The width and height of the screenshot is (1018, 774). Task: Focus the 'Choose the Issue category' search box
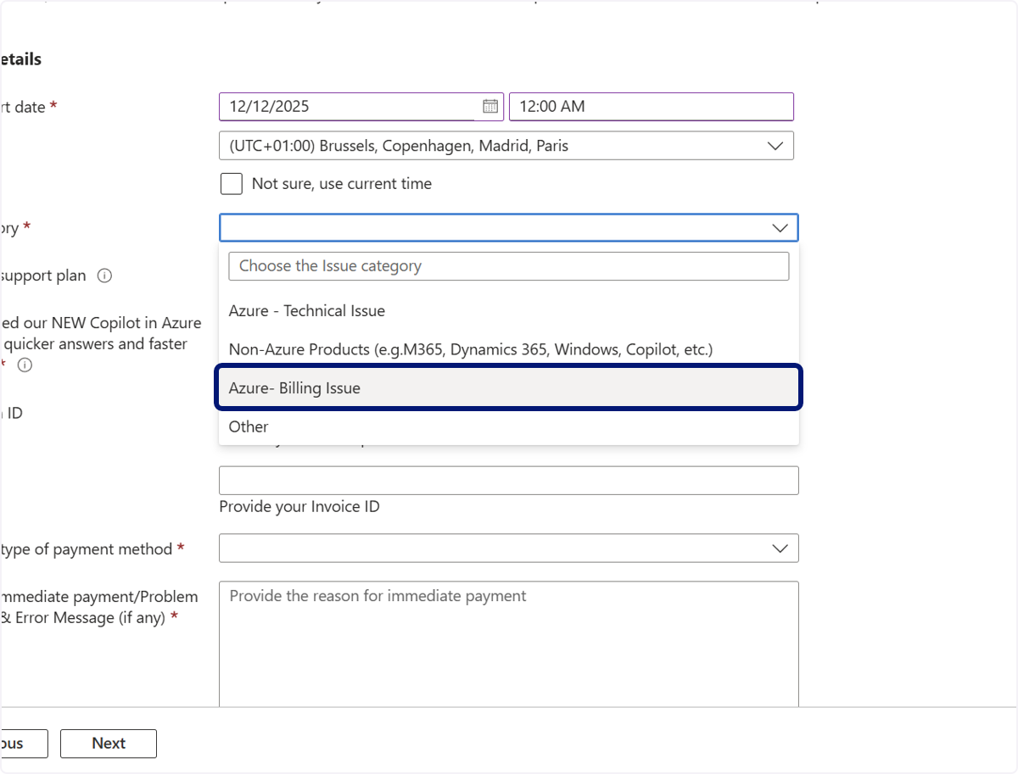[509, 266]
